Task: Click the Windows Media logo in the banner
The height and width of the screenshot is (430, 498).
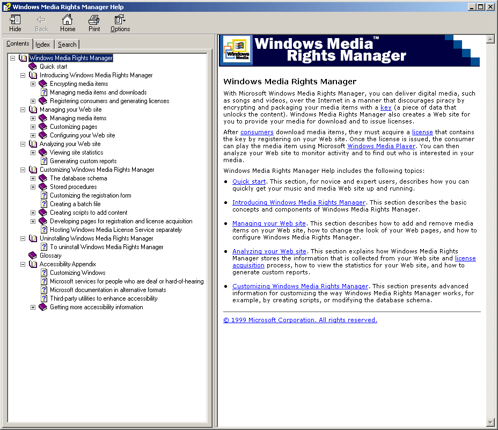Action: pyautogui.click(x=237, y=50)
